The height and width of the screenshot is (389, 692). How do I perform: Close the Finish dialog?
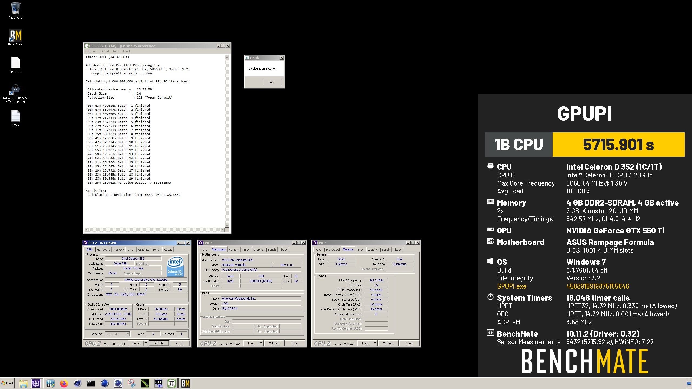coord(282,58)
